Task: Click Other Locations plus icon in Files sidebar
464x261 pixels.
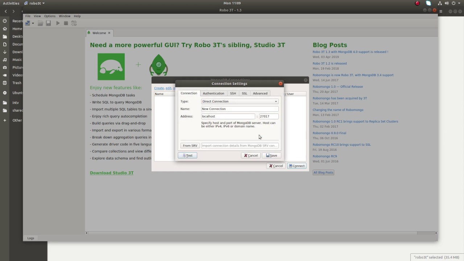Action: [x=5, y=120]
